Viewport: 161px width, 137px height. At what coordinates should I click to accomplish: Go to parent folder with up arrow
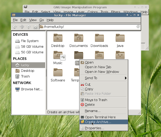coord(29,27)
